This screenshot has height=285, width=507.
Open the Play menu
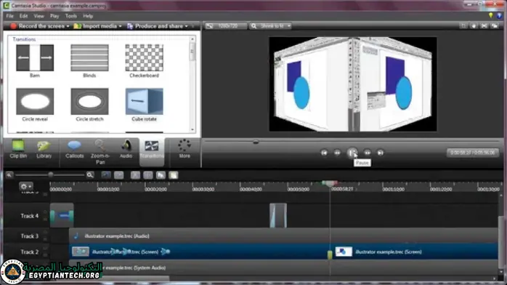(x=54, y=16)
